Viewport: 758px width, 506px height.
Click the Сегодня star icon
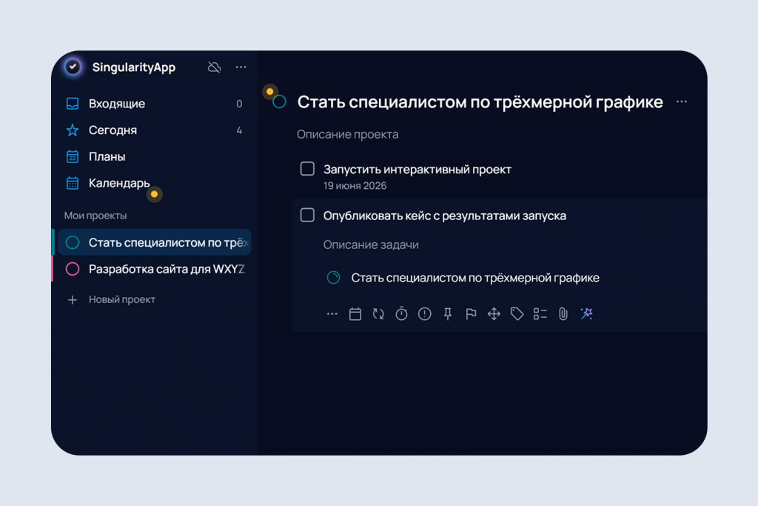(73, 130)
